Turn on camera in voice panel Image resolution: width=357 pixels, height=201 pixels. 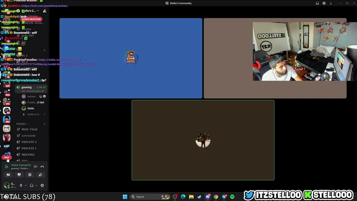click(8, 175)
